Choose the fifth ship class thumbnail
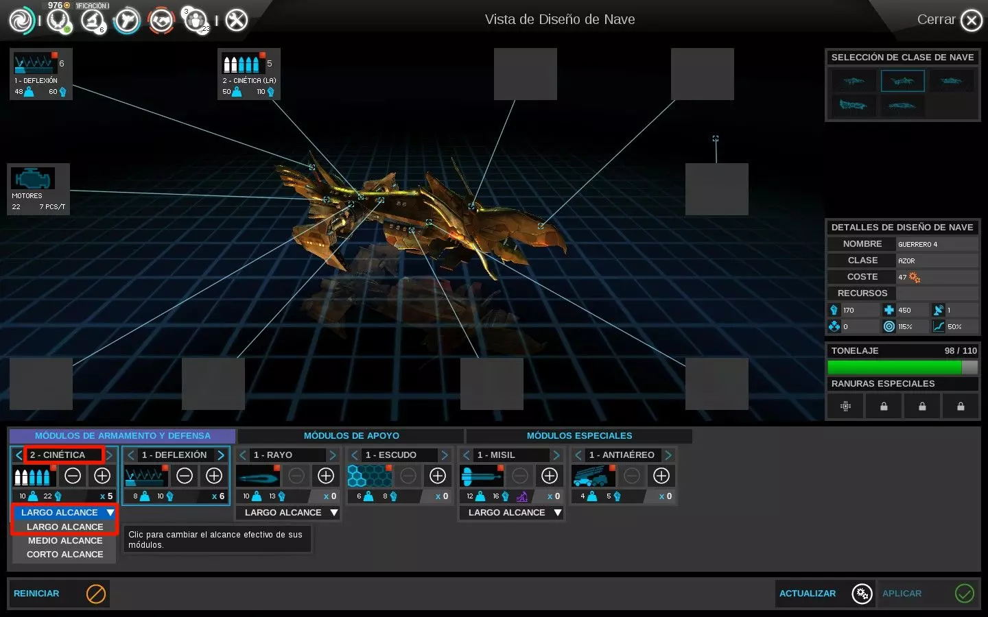 pos(902,106)
